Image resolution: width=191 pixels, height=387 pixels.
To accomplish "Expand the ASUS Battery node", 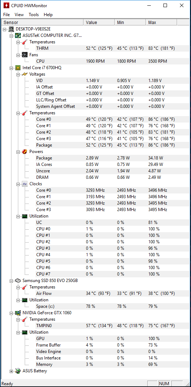I will tap(11, 371).
